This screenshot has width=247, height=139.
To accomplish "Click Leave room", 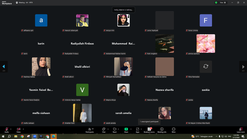I will [x=241, y=130].
